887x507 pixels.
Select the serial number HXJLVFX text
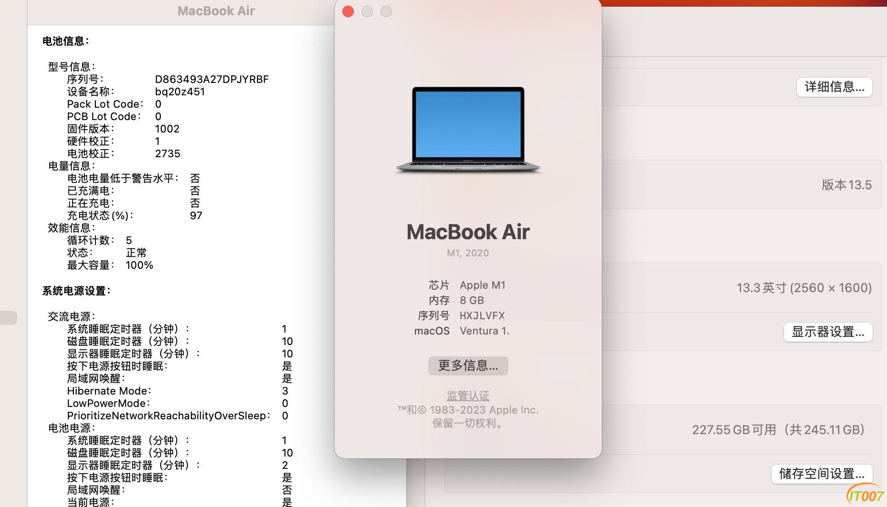(x=482, y=315)
